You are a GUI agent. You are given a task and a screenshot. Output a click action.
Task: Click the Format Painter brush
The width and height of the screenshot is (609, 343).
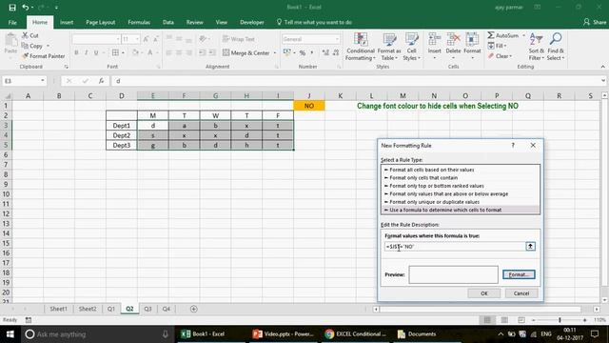[26, 56]
